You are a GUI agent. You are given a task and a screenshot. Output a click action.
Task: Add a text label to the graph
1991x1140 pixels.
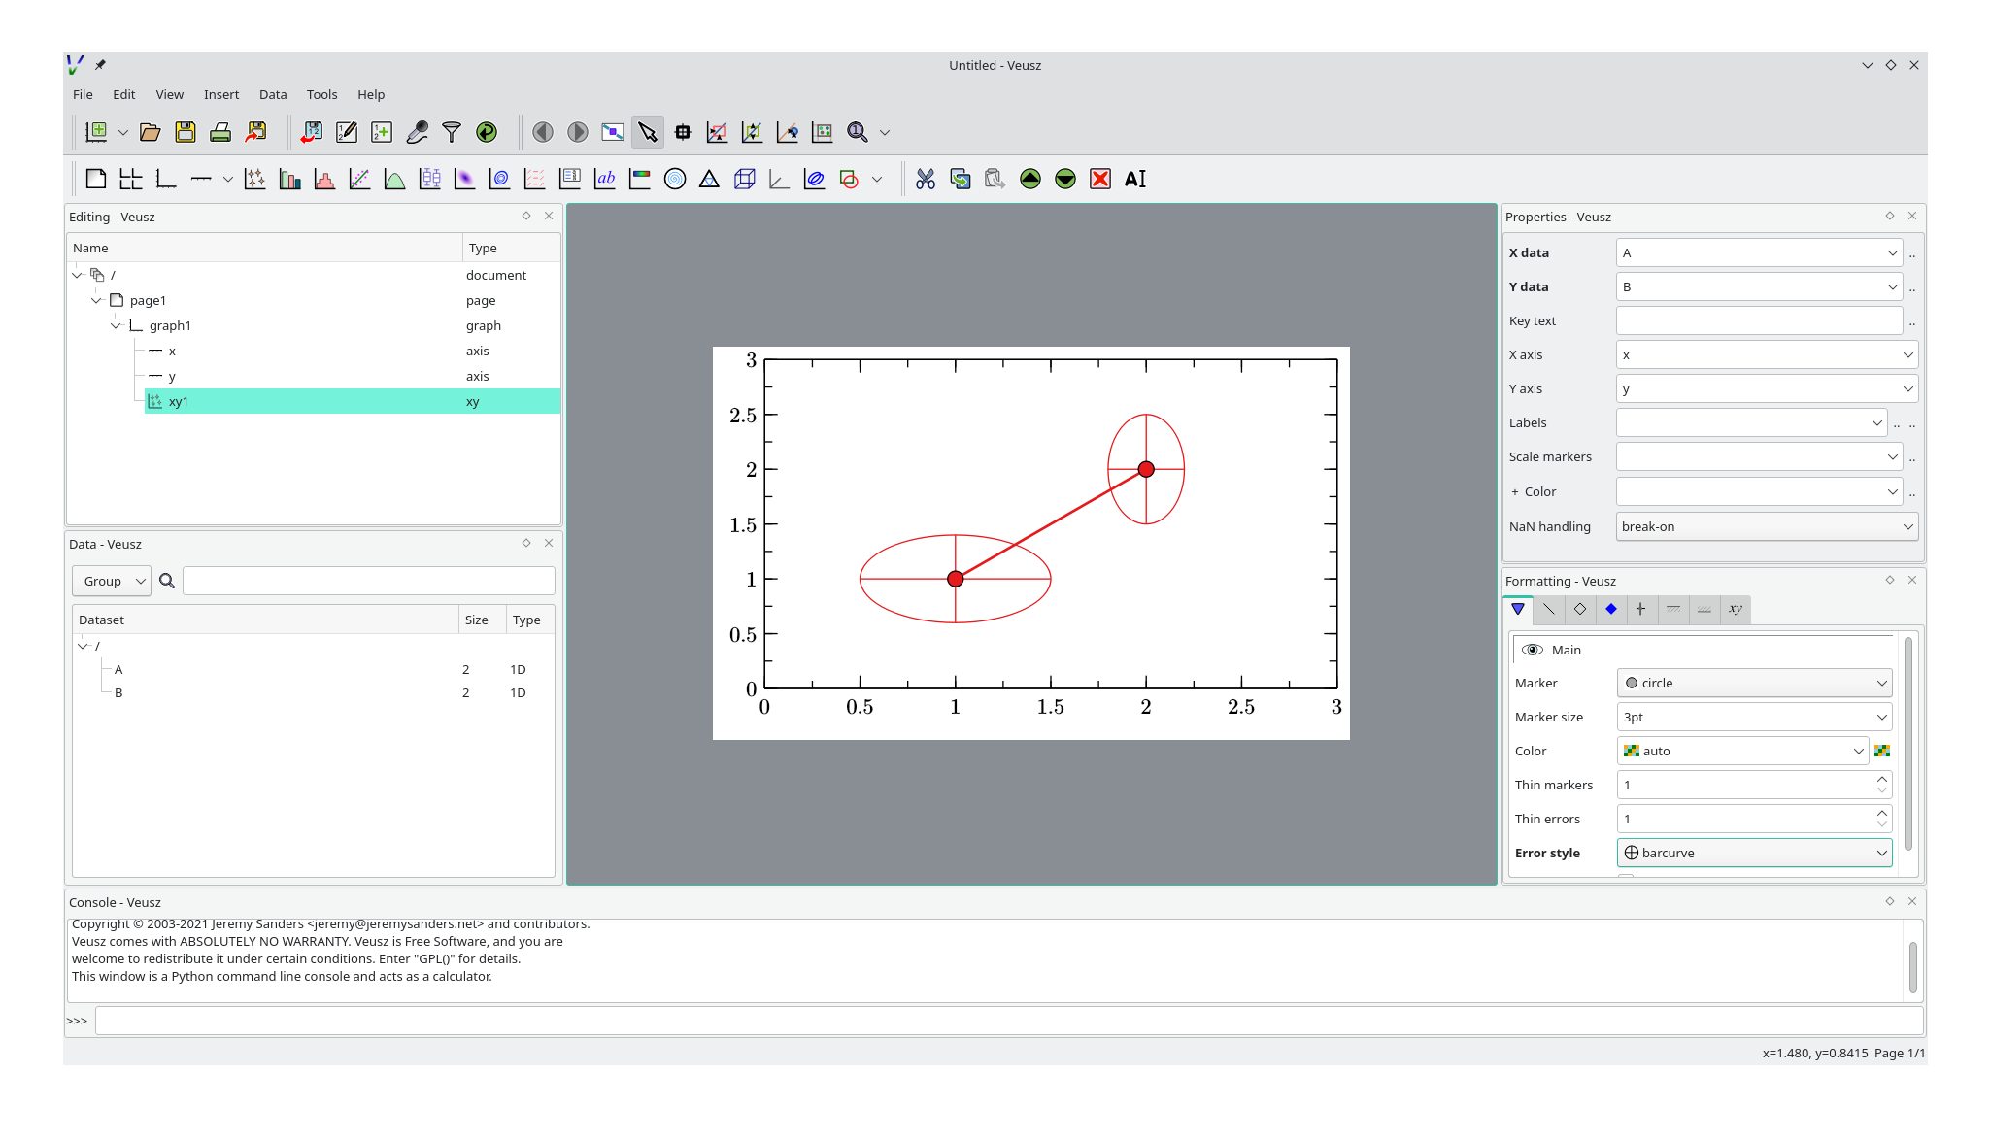point(605,179)
